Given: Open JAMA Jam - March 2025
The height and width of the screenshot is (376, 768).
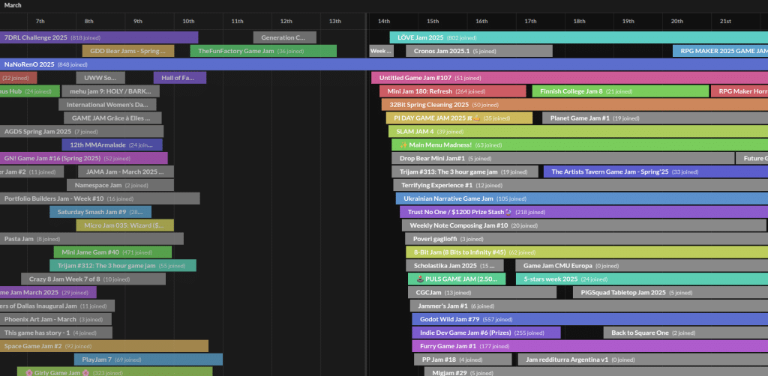Looking at the screenshot, I should pyautogui.click(x=126, y=172).
